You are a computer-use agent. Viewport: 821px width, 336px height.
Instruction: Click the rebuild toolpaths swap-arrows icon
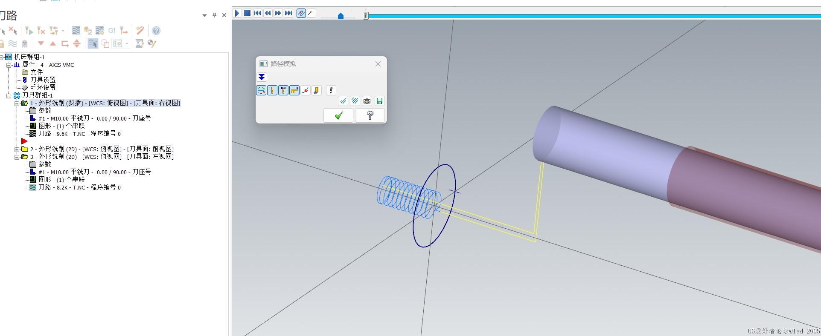pyautogui.click(x=54, y=31)
